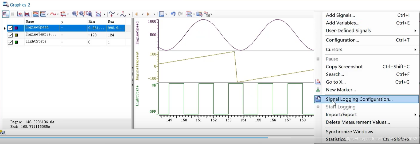This screenshot has height=144, width=420.
Task: Open Search... from context menu
Action: point(366,74)
